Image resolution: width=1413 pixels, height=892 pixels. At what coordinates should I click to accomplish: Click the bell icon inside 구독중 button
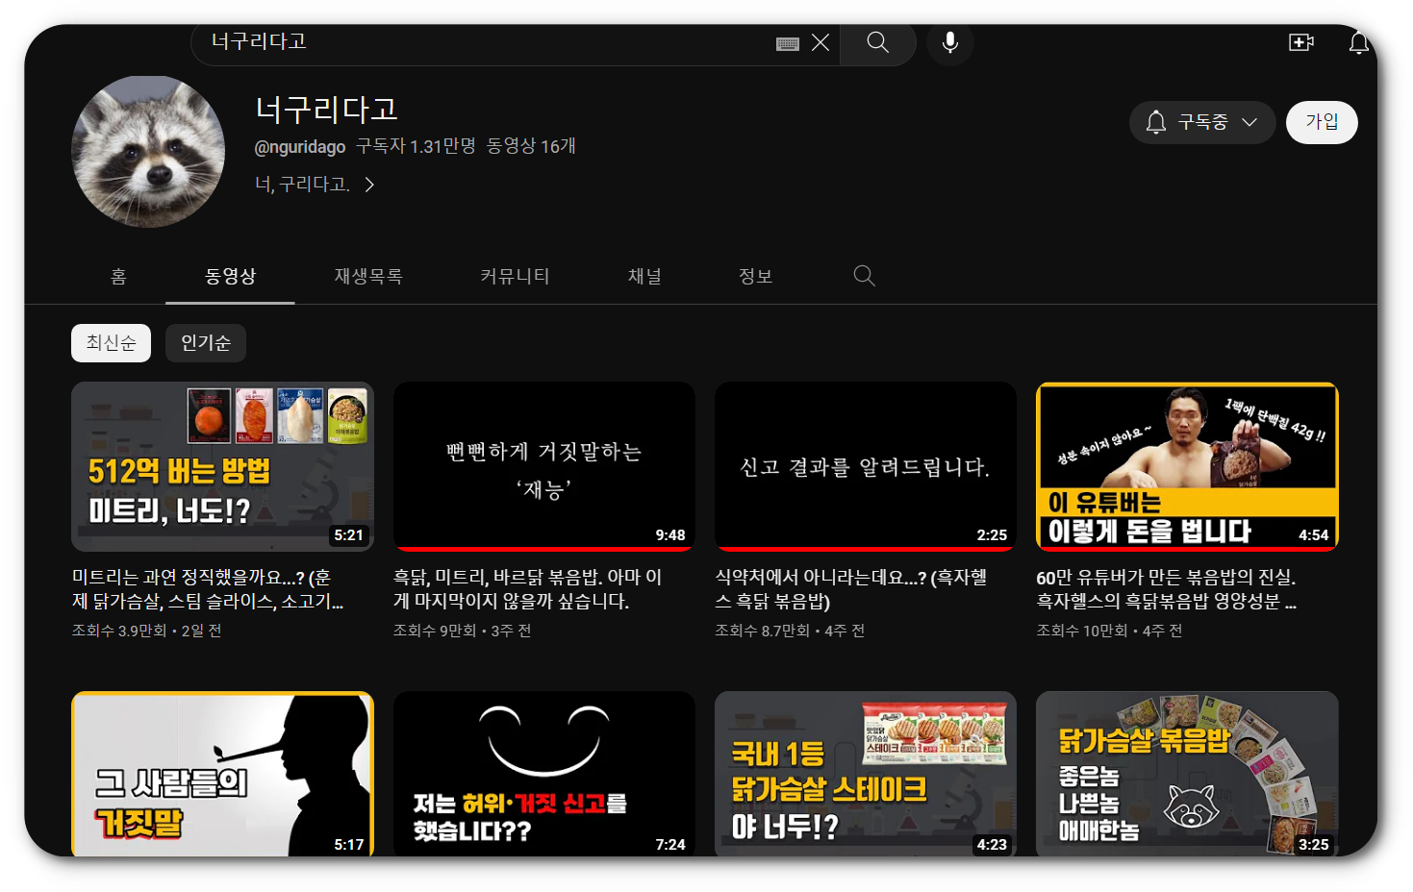coord(1155,122)
